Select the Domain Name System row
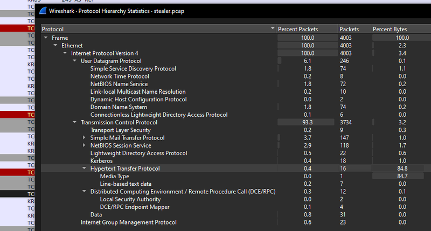431x231 pixels. coord(119,107)
